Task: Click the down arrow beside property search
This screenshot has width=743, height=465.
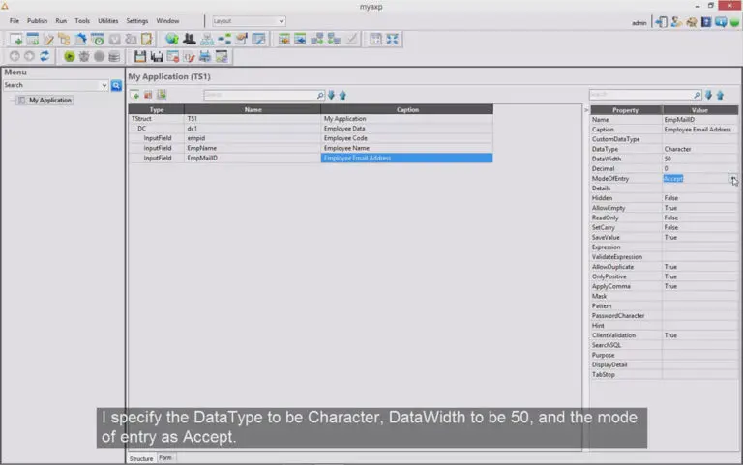Action: coord(708,95)
